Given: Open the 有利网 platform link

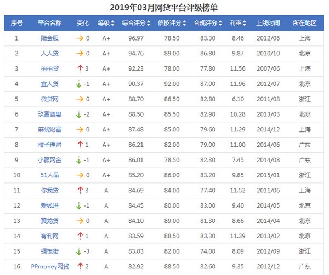Looking at the screenshot, I should [x=50, y=236].
